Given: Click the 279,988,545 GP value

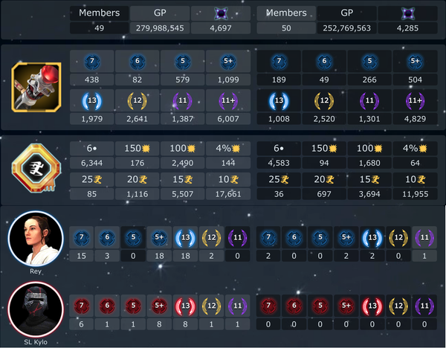Looking at the screenshot, I should point(160,28).
